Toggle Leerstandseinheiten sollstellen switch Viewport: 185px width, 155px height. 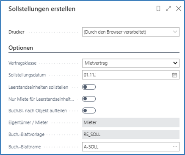[89, 87]
